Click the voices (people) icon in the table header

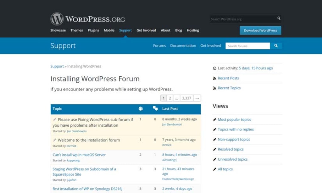click(141, 109)
